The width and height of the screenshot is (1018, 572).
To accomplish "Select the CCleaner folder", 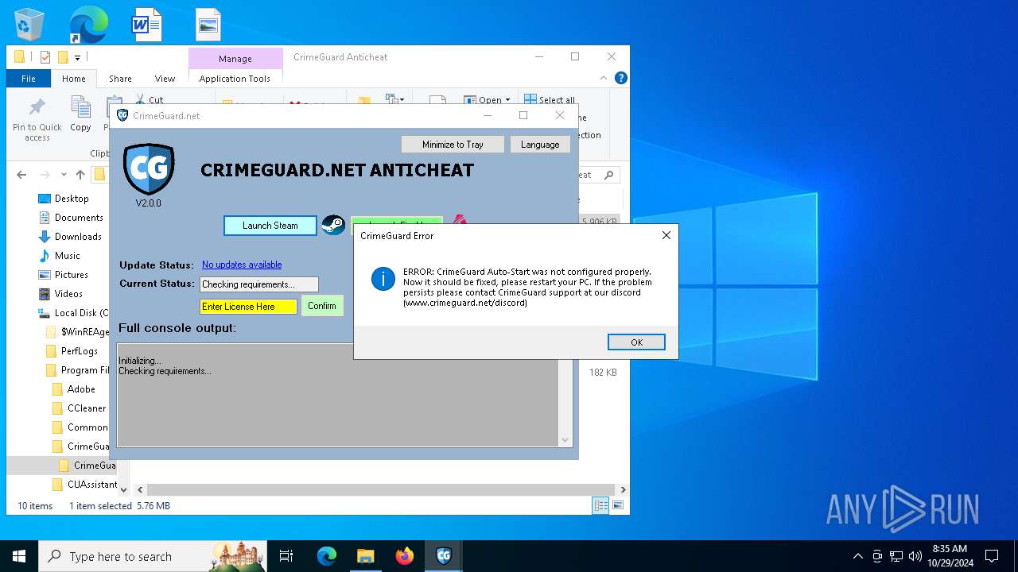I will (86, 408).
